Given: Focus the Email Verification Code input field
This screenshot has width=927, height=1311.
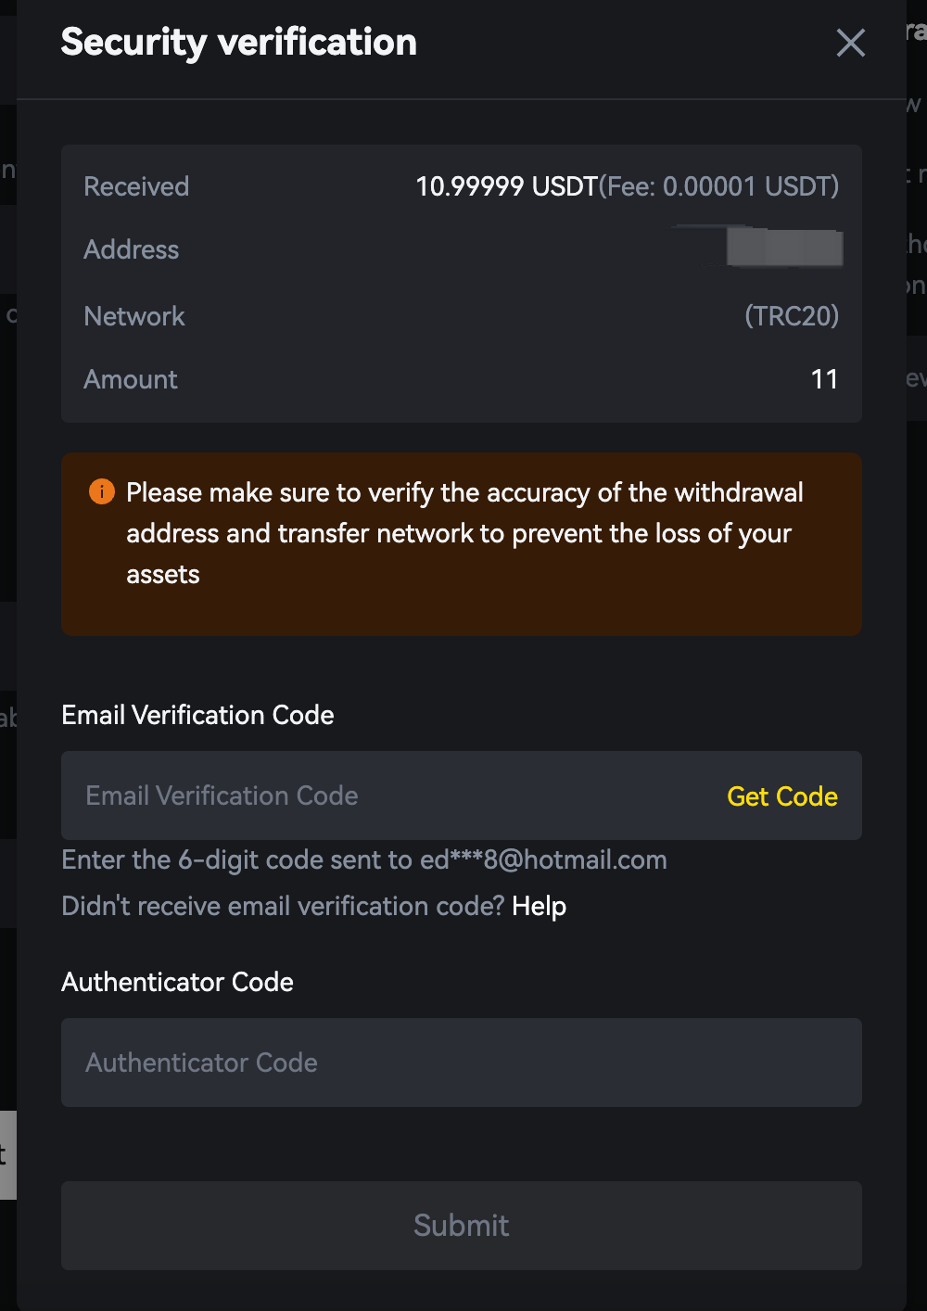Looking at the screenshot, I should pyautogui.click(x=389, y=796).
